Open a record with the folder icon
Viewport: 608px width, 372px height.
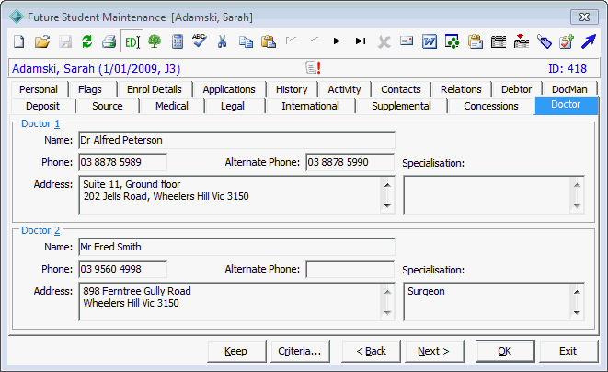coord(42,41)
